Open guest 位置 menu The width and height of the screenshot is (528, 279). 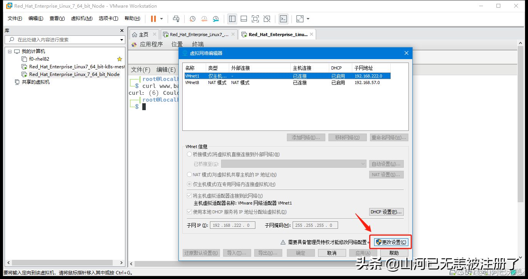click(x=177, y=45)
